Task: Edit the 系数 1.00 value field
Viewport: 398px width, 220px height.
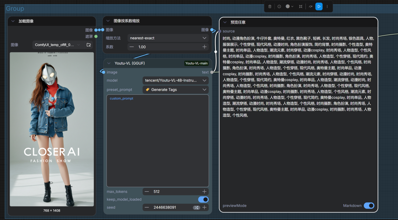Action: [x=168, y=47]
